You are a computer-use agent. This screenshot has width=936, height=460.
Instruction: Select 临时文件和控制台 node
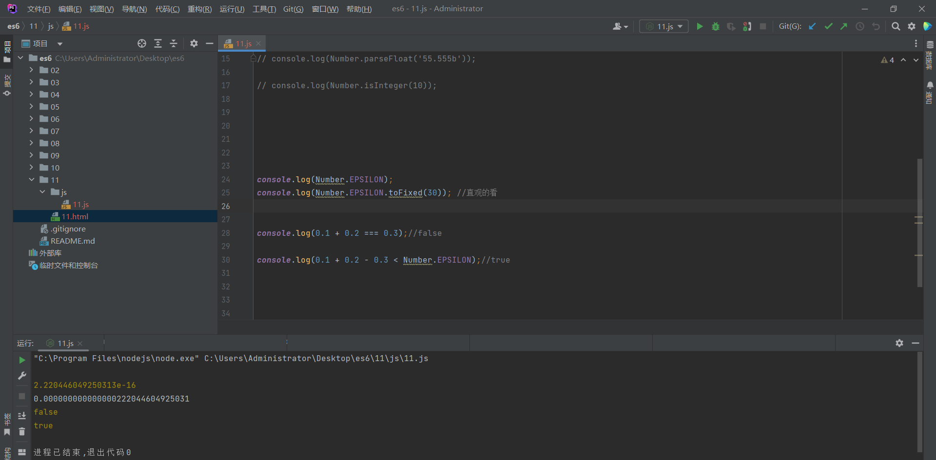point(68,265)
